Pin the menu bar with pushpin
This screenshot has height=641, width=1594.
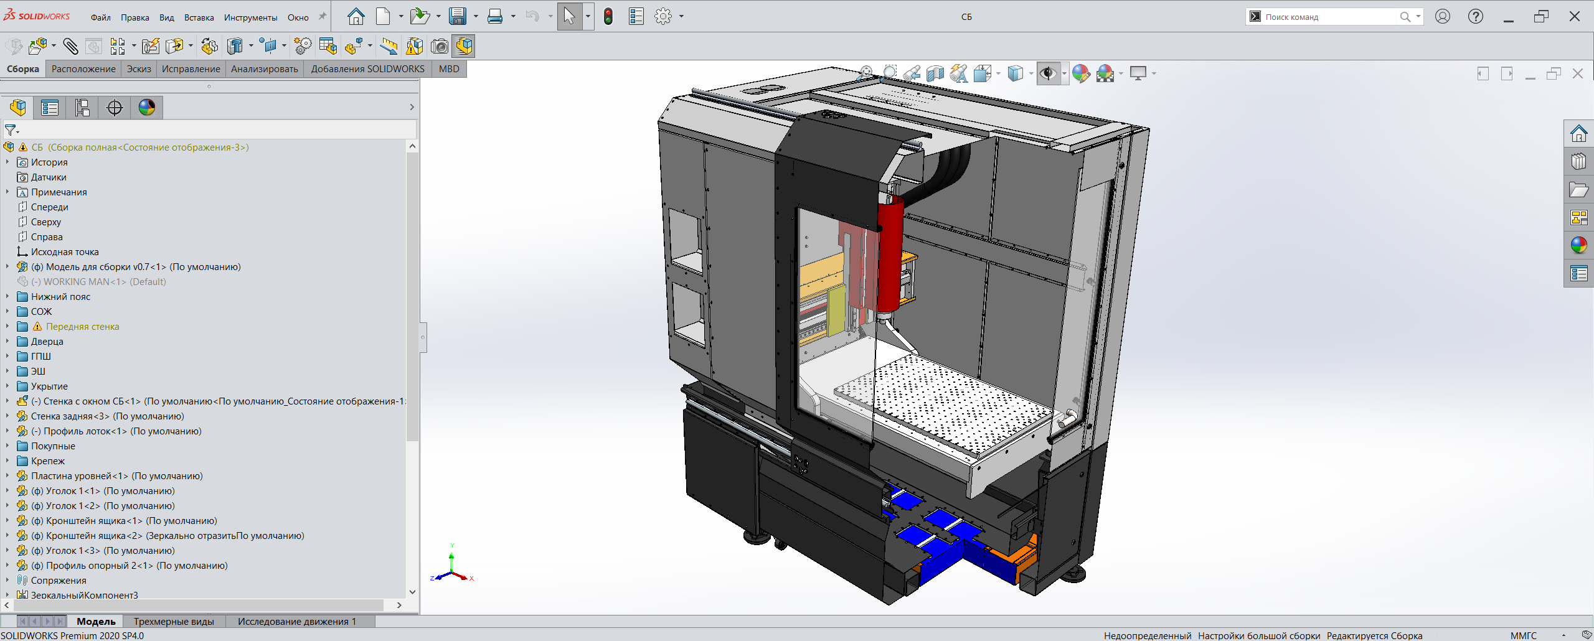pos(322,17)
